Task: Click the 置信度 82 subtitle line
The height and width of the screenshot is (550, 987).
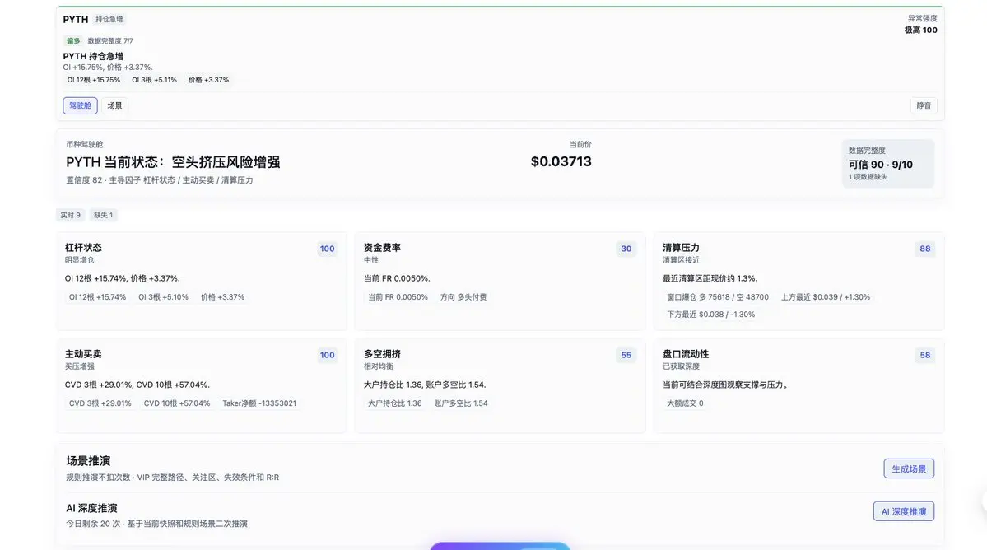Action: 159,180
